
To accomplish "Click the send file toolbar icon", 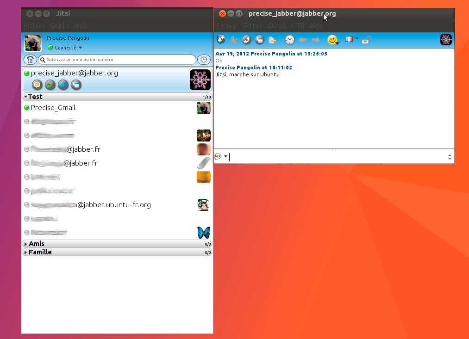I will 273,40.
